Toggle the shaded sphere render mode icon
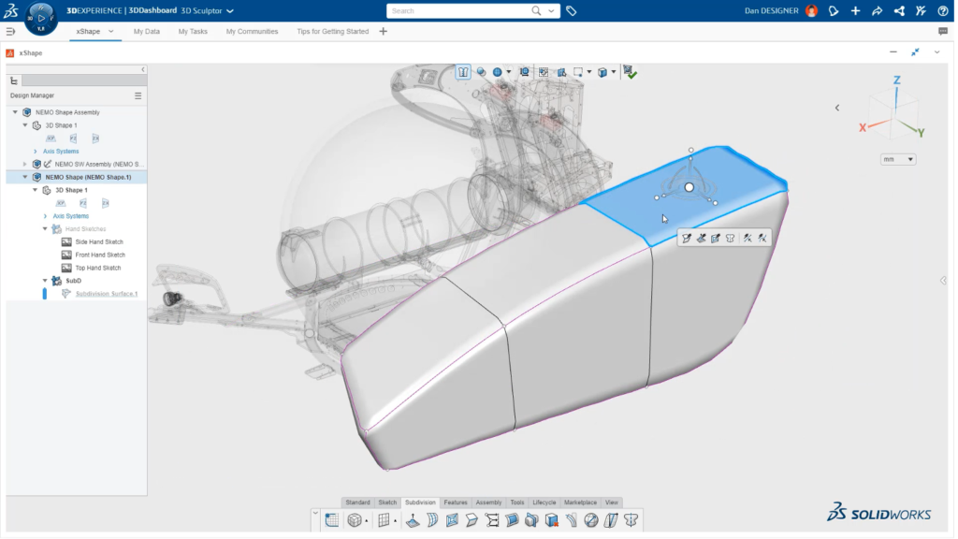958x539 pixels. tap(480, 71)
